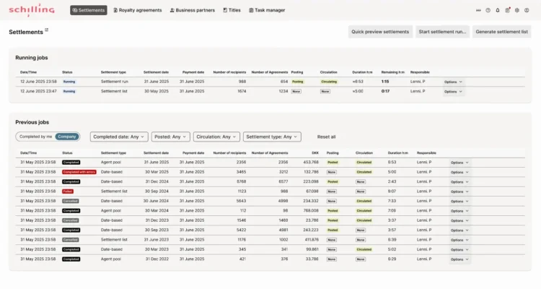Open Options for job with settlement date 30 Sep 2023
541x289 pixels.
459,230
